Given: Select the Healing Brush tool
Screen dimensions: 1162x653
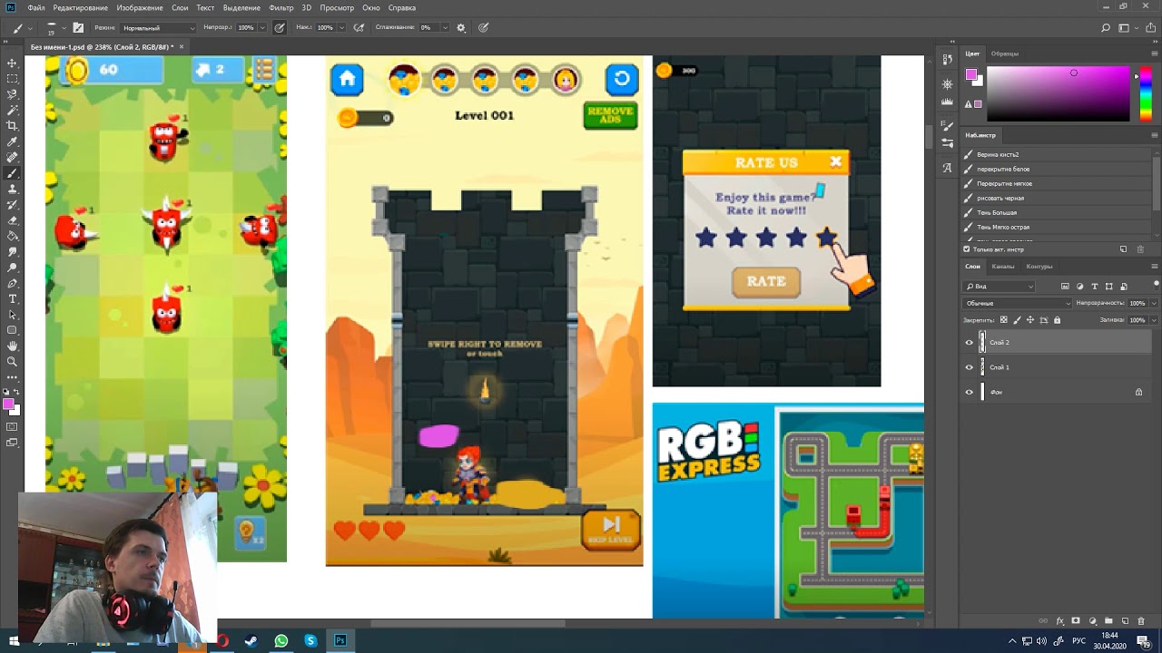Looking at the screenshot, I should coord(12,157).
